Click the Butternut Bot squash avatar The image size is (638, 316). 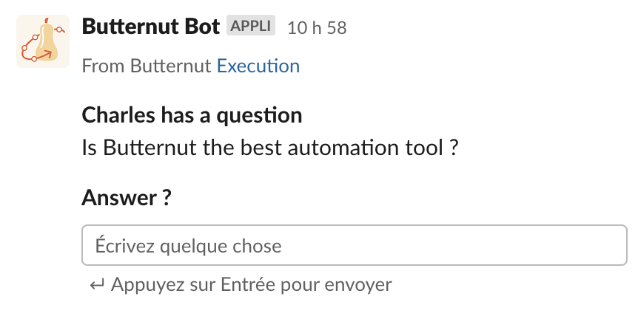pos(43,41)
